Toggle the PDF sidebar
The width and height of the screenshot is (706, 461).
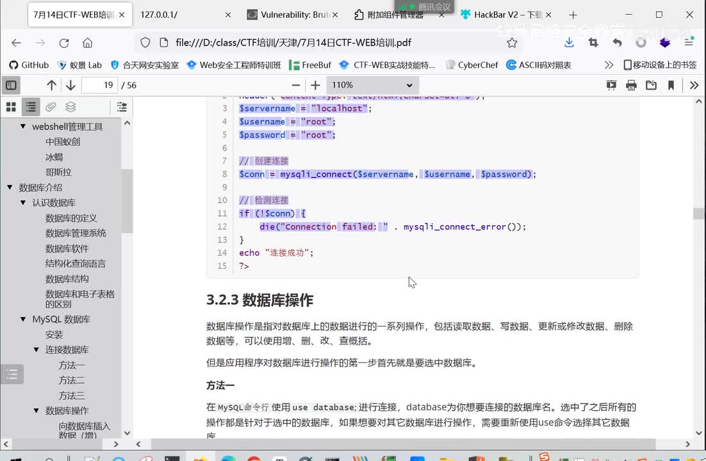[x=12, y=85]
